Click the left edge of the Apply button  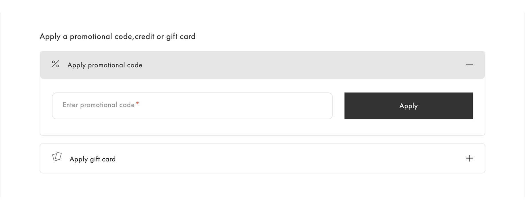pos(348,106)
